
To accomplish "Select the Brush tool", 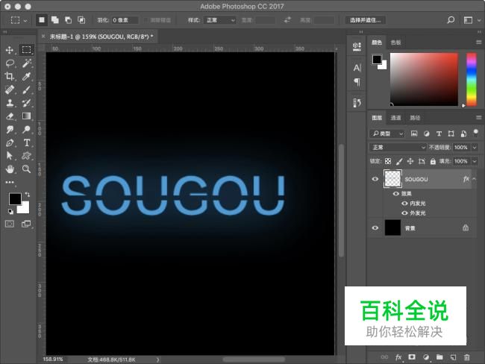I will point(27,90).
